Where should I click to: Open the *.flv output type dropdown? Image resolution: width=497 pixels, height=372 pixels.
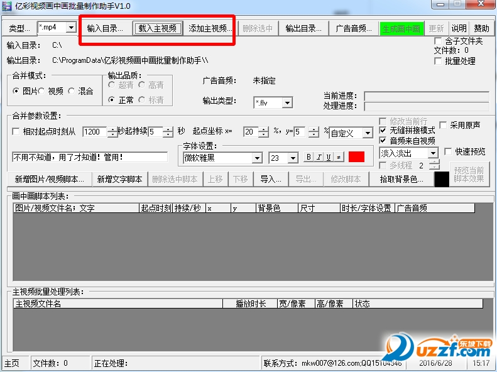(x=287, y=102)
